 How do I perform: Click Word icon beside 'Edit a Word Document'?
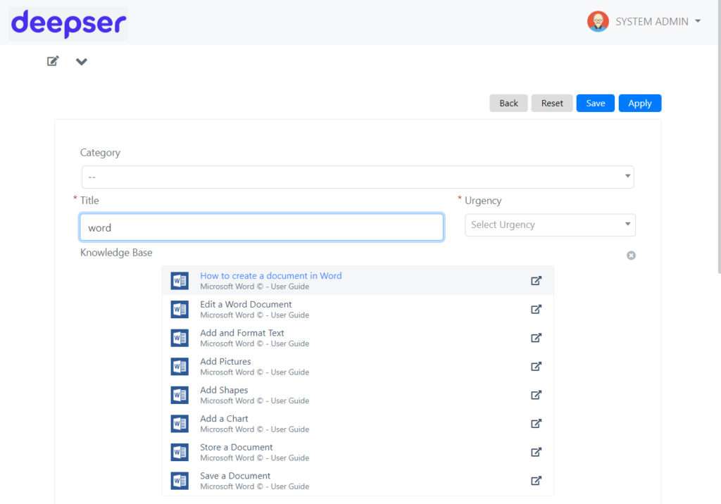tap(180, 309)
